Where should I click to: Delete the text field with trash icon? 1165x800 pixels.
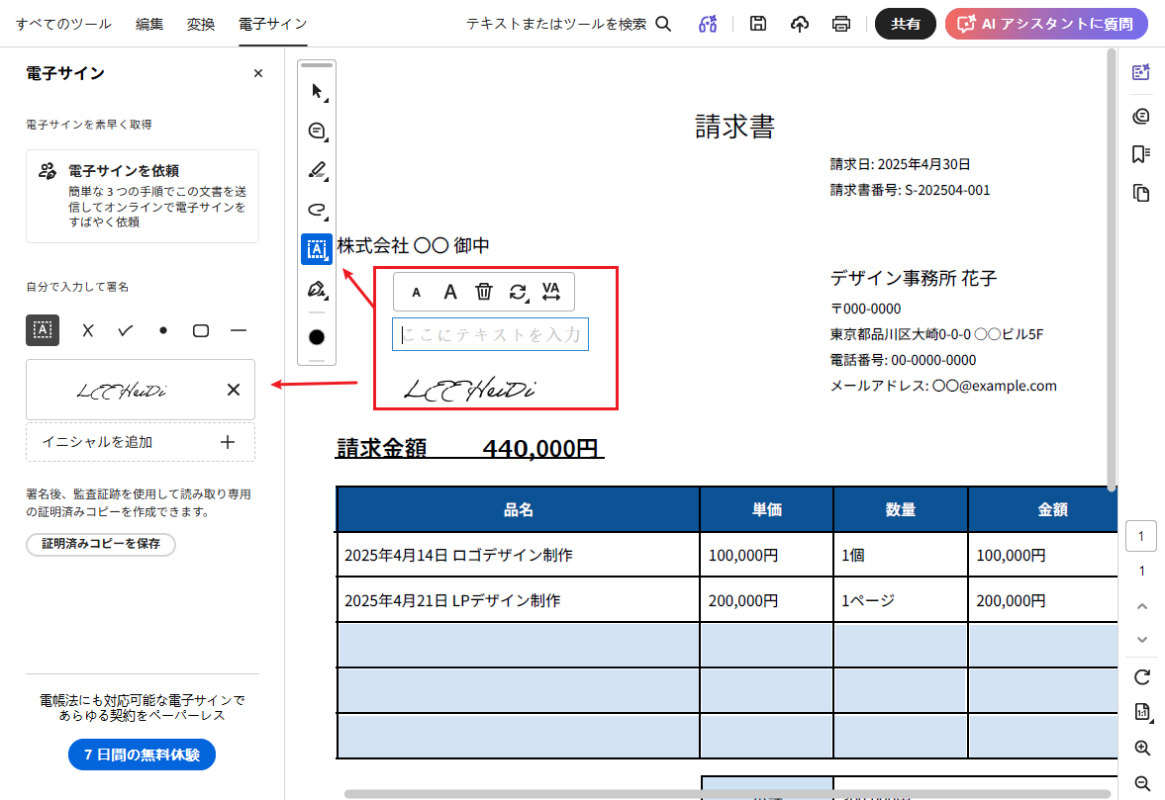[x=484, y=292]
